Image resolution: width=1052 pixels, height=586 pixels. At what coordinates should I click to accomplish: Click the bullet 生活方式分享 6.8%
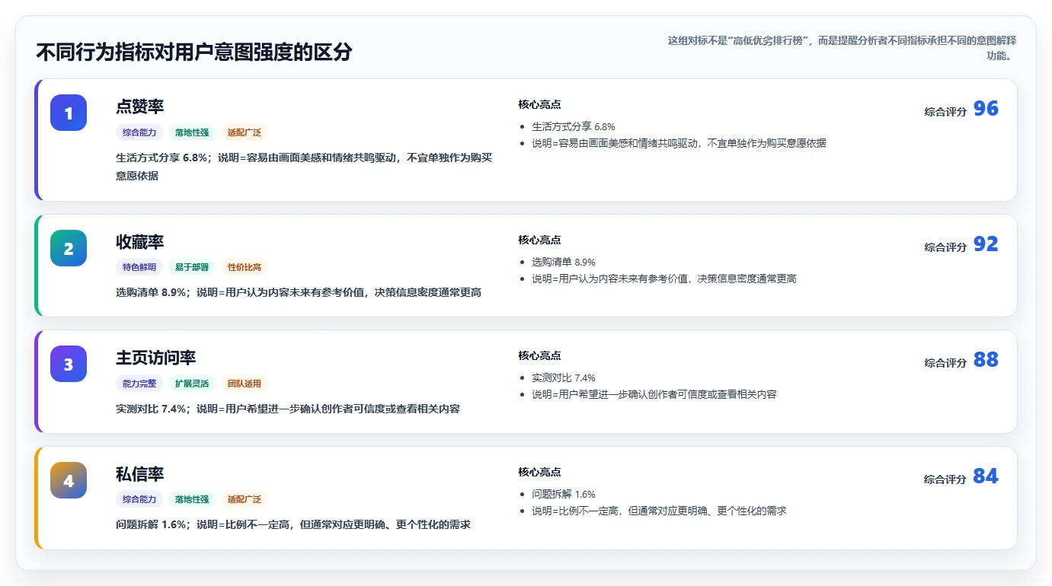click(574, 126)
